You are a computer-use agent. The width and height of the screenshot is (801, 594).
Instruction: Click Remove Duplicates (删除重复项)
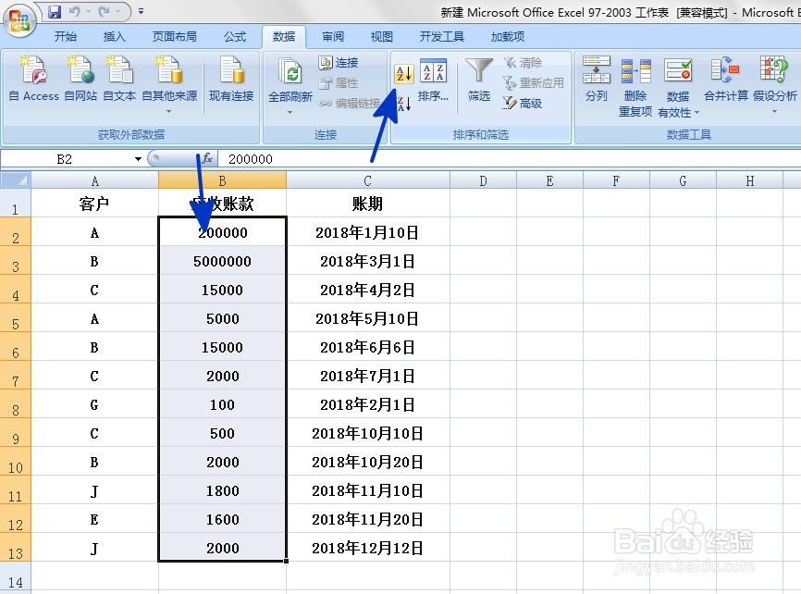pos(635,87)
